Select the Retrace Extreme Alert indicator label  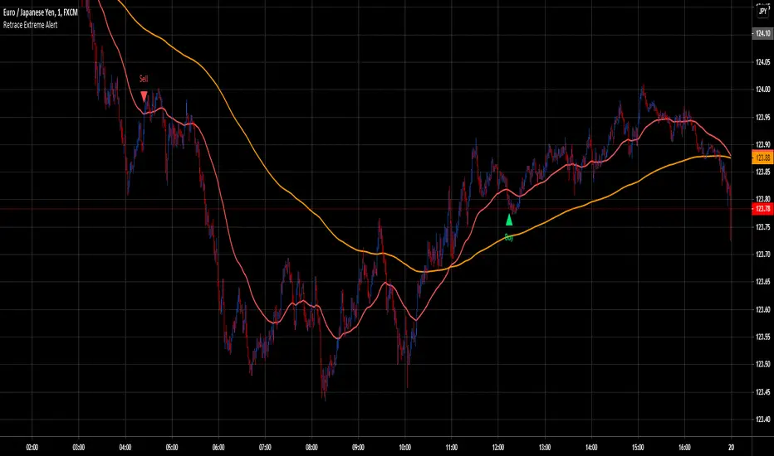tap(30, 25)
